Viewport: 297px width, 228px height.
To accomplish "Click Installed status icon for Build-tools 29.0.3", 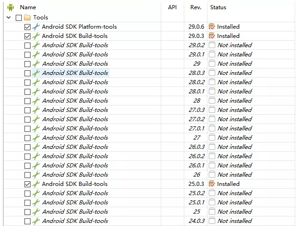I will click(212, 36).
